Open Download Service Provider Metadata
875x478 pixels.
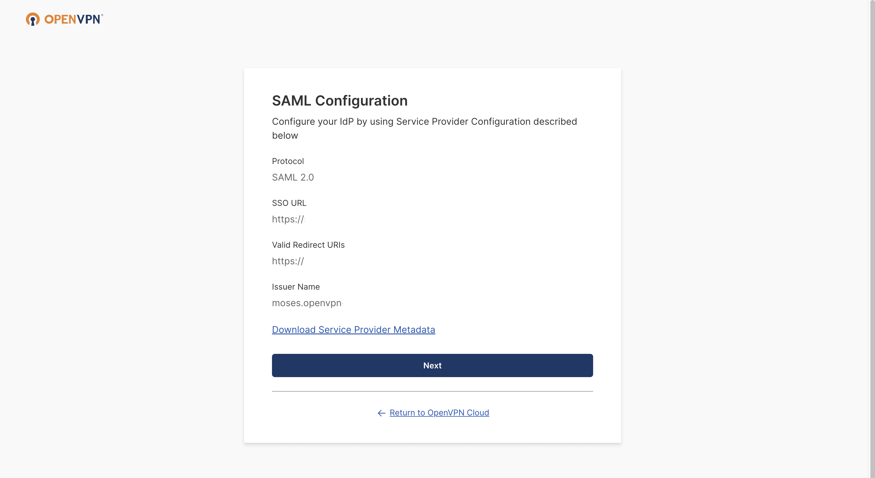[353, 329]
